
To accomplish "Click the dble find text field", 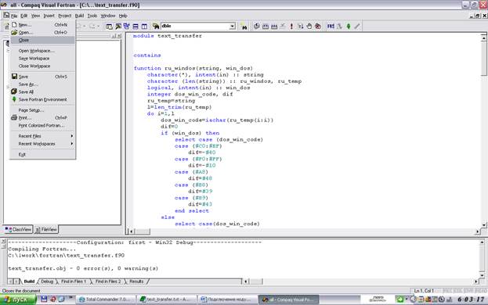I will tap(195, 27).
